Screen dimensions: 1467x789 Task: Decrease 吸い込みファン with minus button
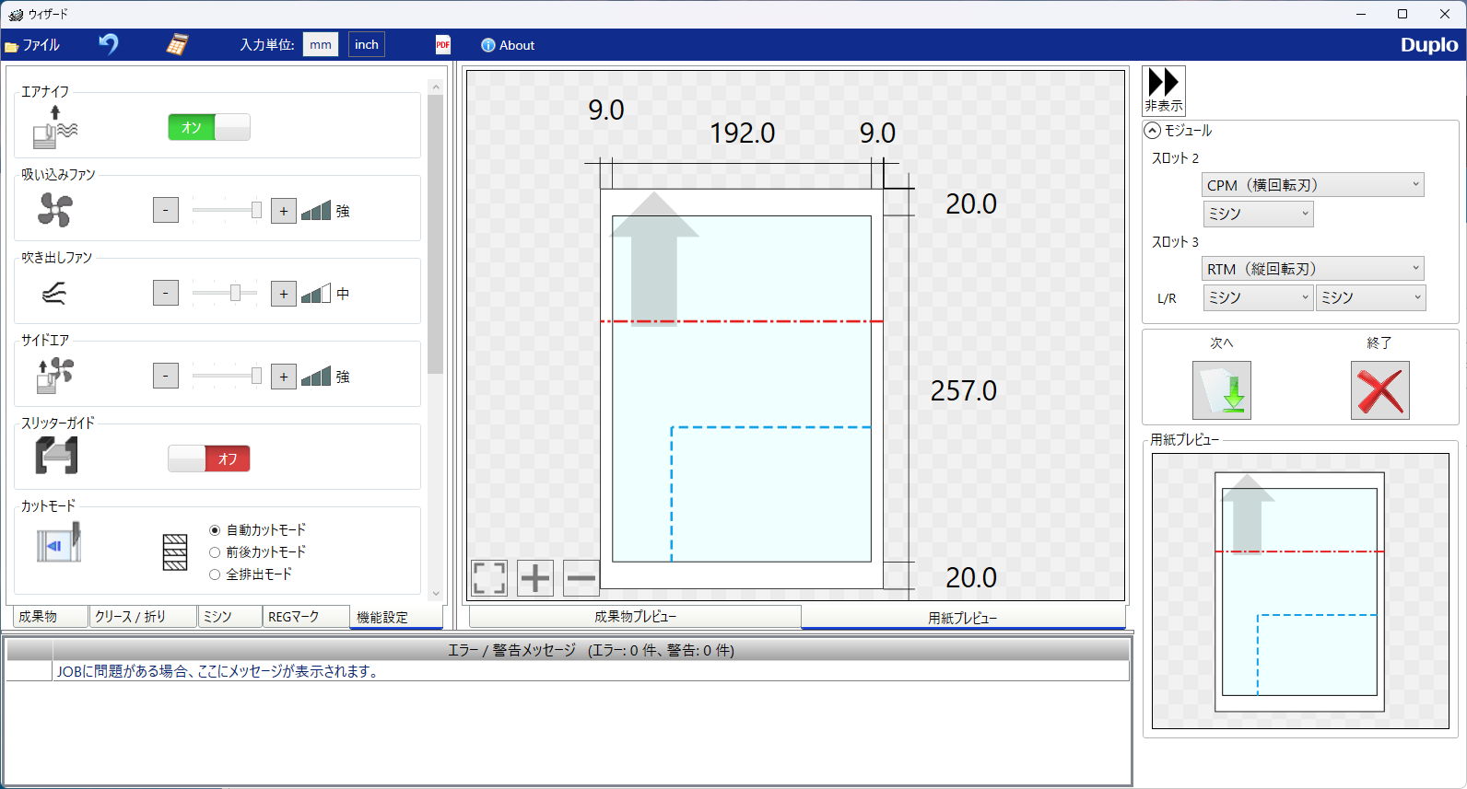coord(166,211)
